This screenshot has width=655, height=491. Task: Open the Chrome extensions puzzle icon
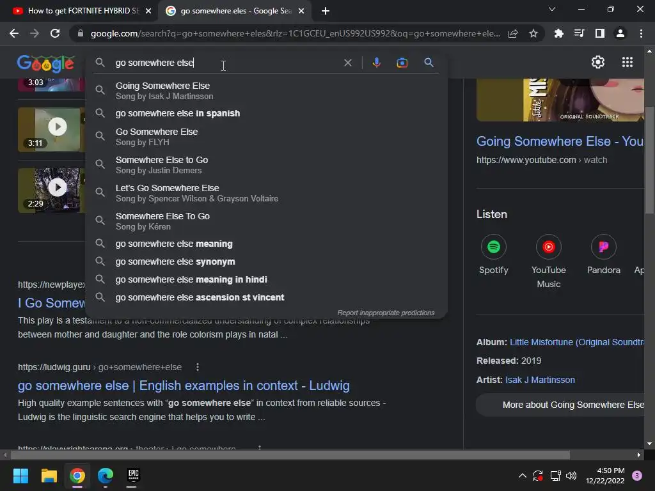coord(558,33)
